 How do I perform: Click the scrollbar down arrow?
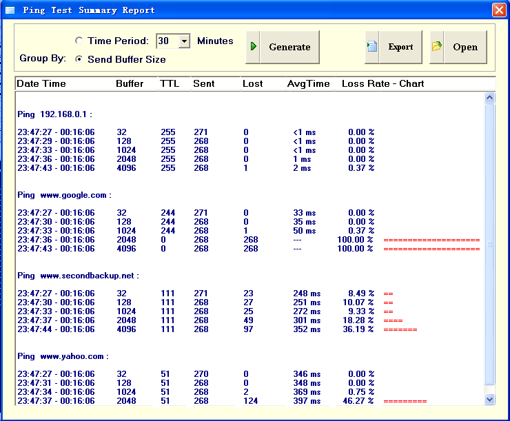(490, 399)
